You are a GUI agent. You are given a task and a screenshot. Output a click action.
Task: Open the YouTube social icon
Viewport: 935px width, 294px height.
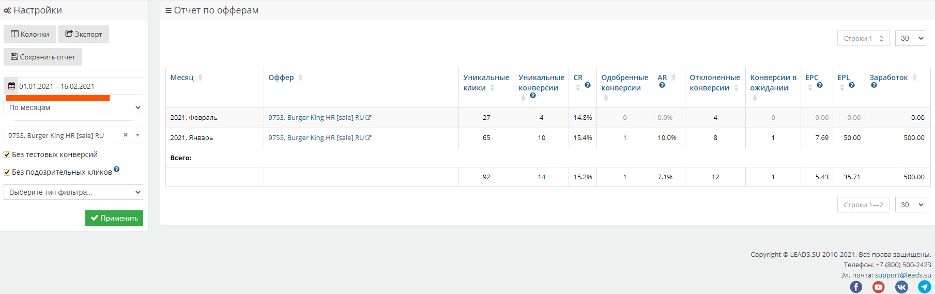pyautogui.click(x=879, y=287)
